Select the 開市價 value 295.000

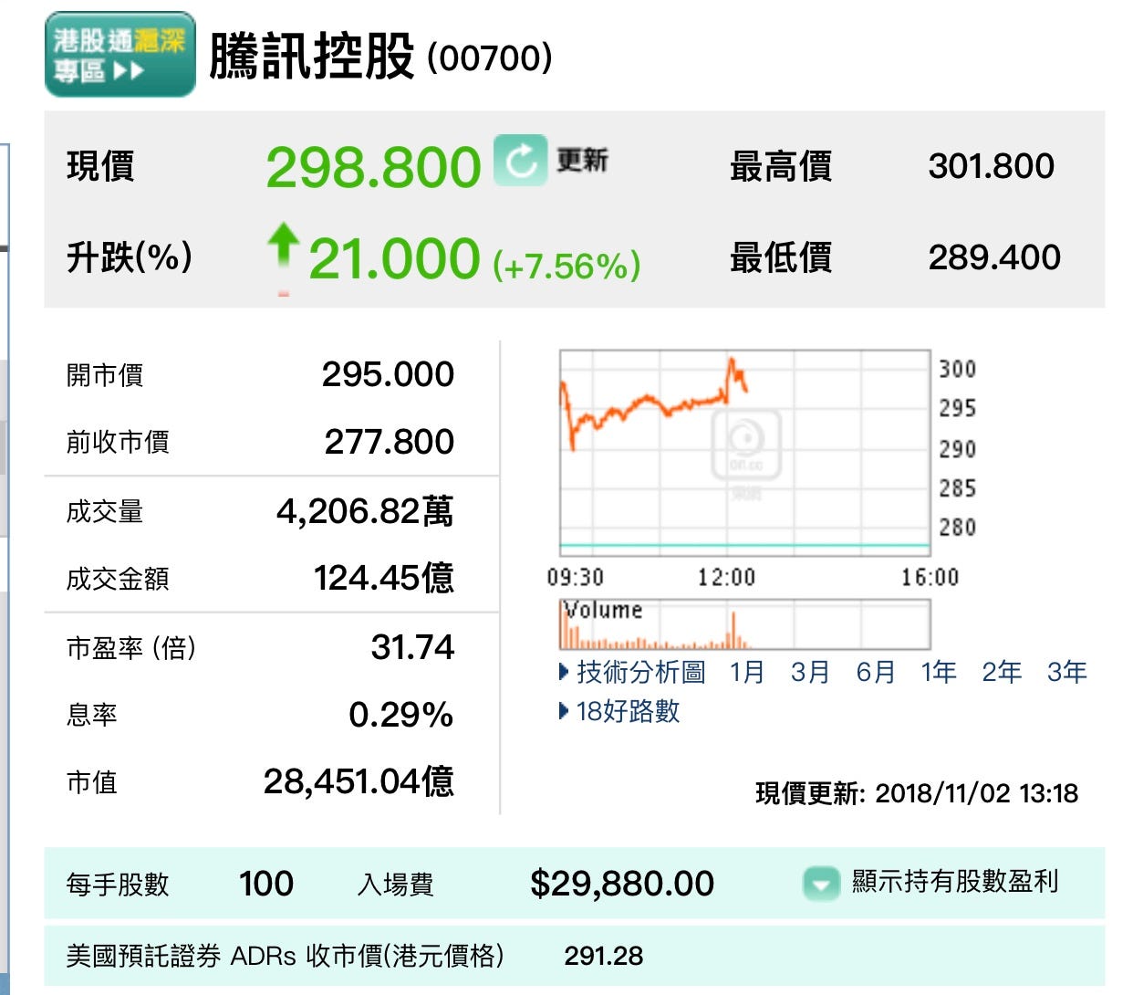click(x=388, y=374)
